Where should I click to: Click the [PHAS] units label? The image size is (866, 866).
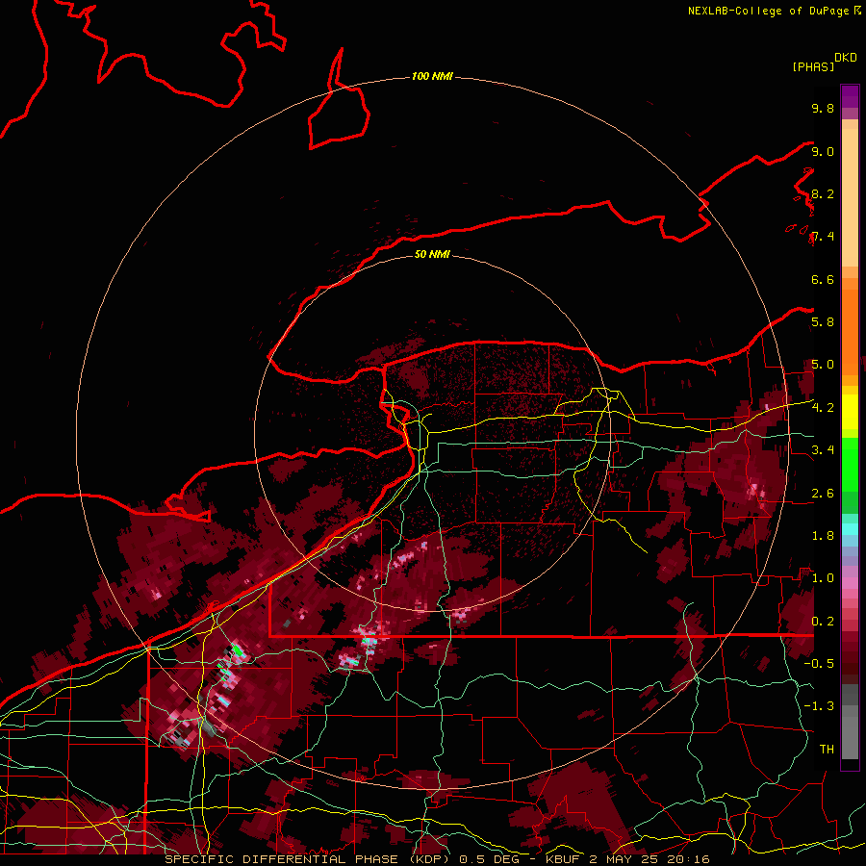point(813,66)
